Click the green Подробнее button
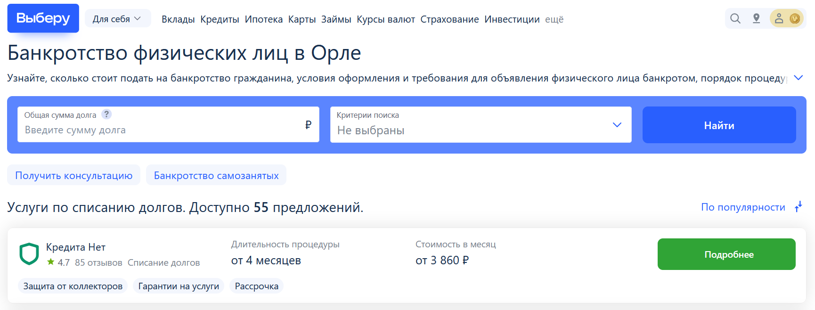Viewport: 815px width, 310px height. click(x=726, y=254)
